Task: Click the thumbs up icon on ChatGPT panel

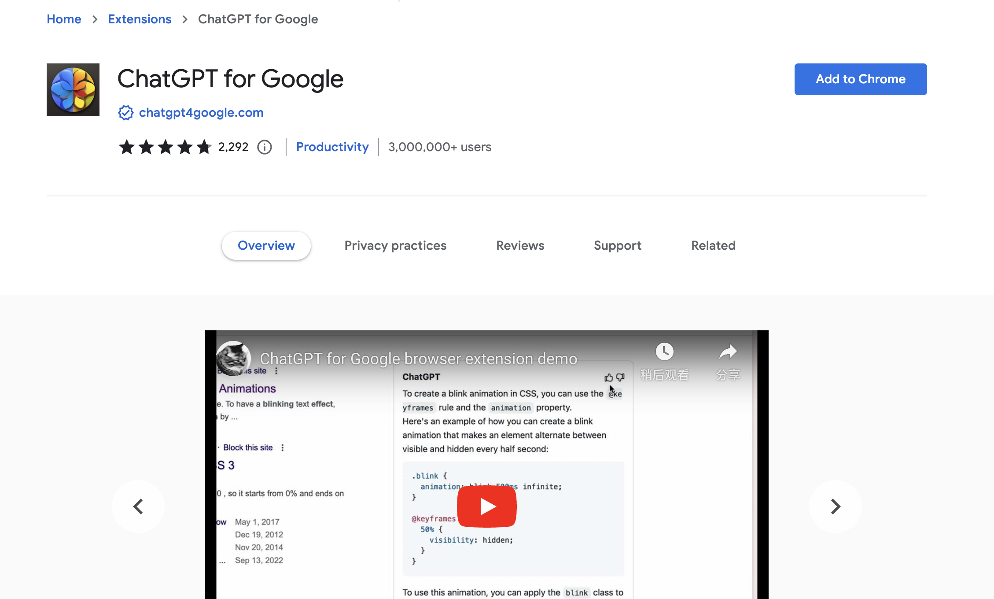Action: pos(608,377)
